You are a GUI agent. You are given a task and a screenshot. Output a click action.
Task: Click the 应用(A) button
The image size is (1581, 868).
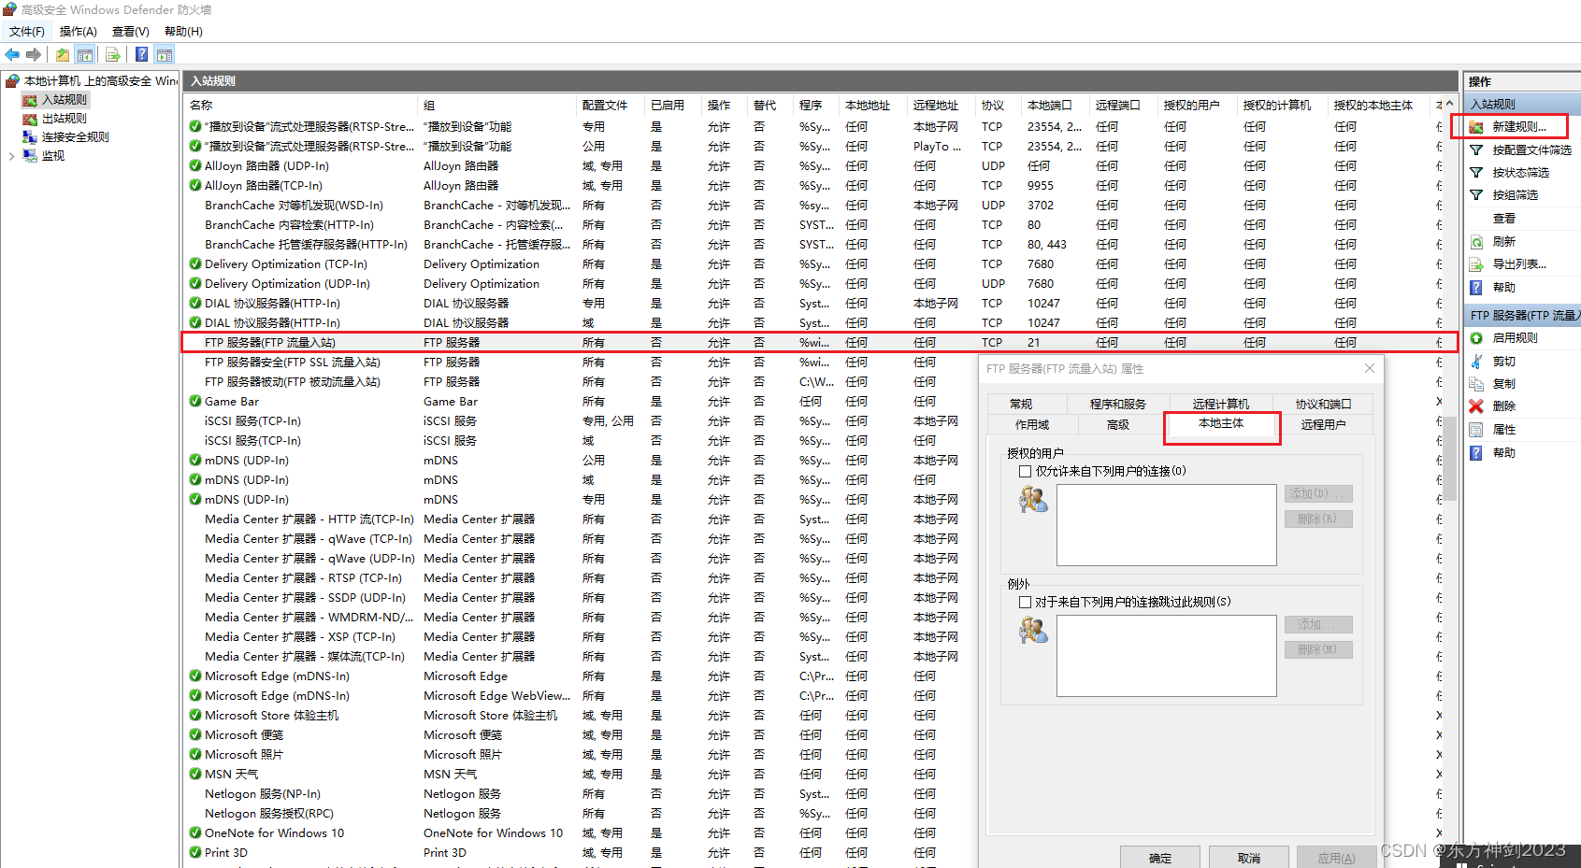click(x=1337, y=858)
